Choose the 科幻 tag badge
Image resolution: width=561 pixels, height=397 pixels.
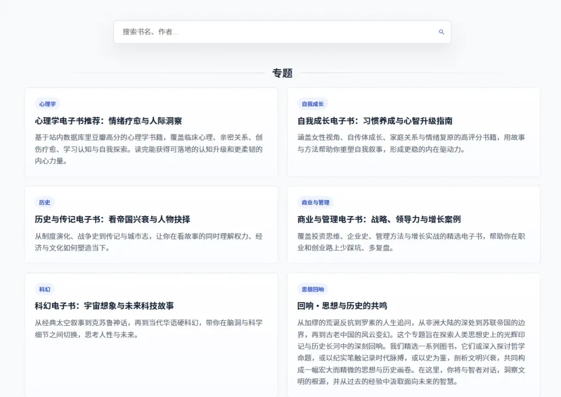(x=44, y=289)
